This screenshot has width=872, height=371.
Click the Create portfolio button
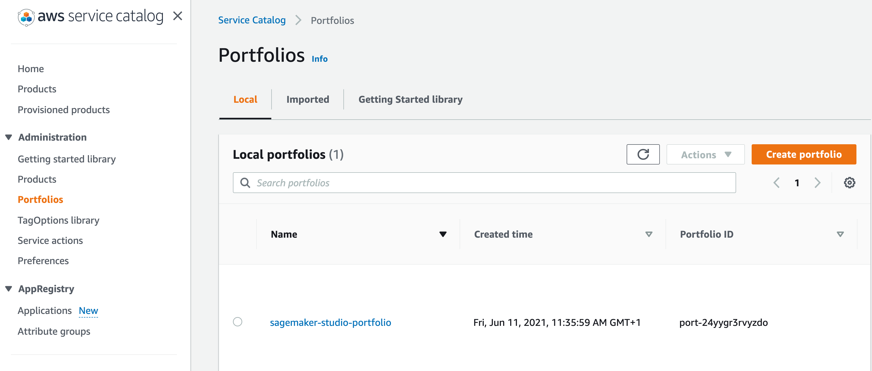pyautogui.click(x=804, y=154)
